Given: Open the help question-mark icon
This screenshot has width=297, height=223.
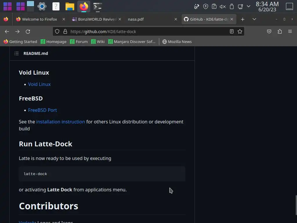Looking at the screenshot, I should (56, 6).
